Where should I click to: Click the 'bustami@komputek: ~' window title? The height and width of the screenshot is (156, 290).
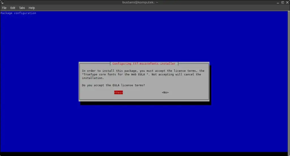140,2
